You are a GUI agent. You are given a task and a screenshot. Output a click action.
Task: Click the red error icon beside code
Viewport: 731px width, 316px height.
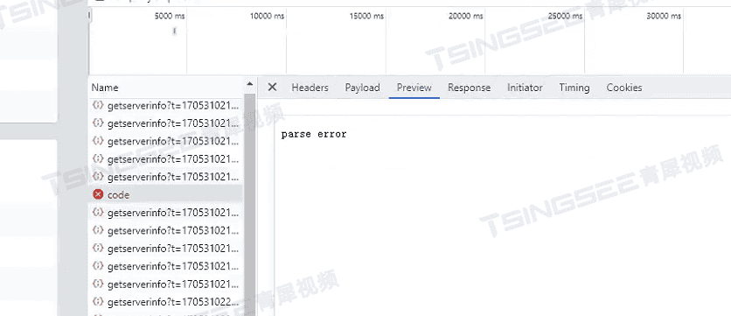pyautogui.click(x=98, y=194)
